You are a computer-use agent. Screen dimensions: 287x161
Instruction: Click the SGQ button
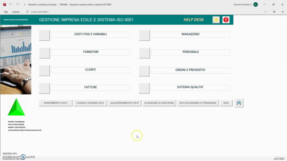[x=226, y=103]
